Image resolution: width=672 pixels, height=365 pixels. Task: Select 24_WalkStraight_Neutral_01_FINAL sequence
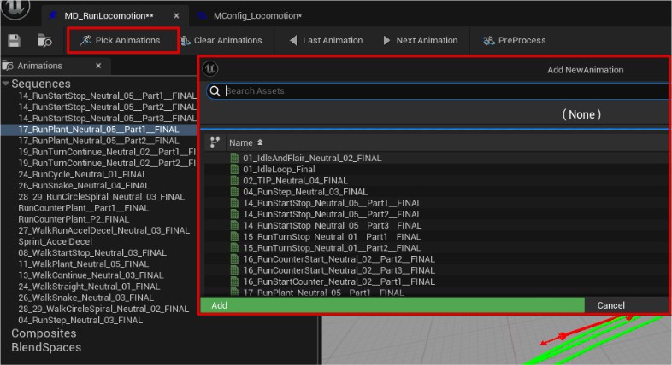[89, 287]
